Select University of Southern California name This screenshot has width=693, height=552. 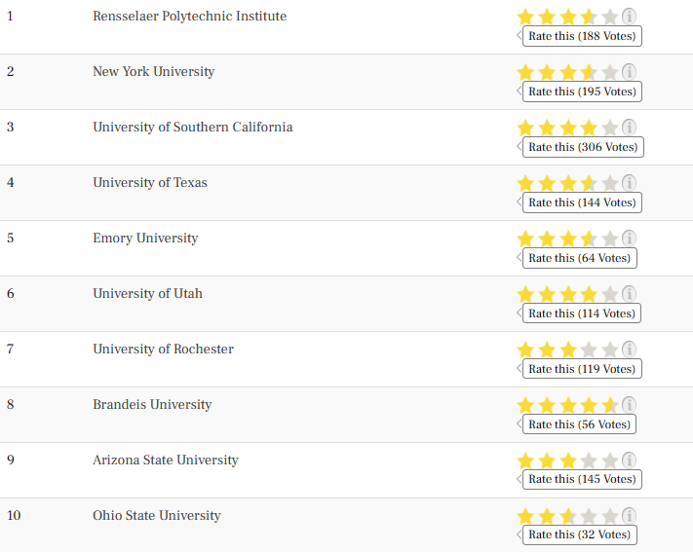click(193, 128)
